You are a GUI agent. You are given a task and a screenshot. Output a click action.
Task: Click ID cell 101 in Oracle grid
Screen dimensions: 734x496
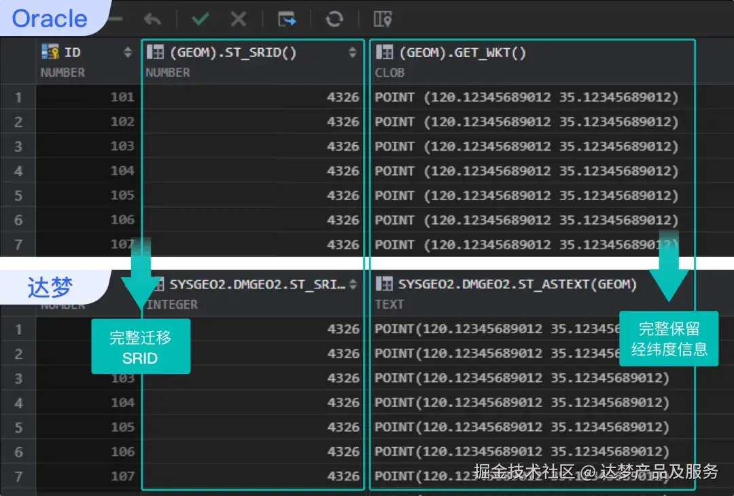point(88,97)
